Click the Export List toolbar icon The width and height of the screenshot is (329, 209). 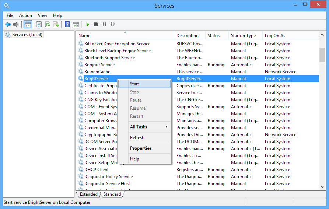coord(56,24)
